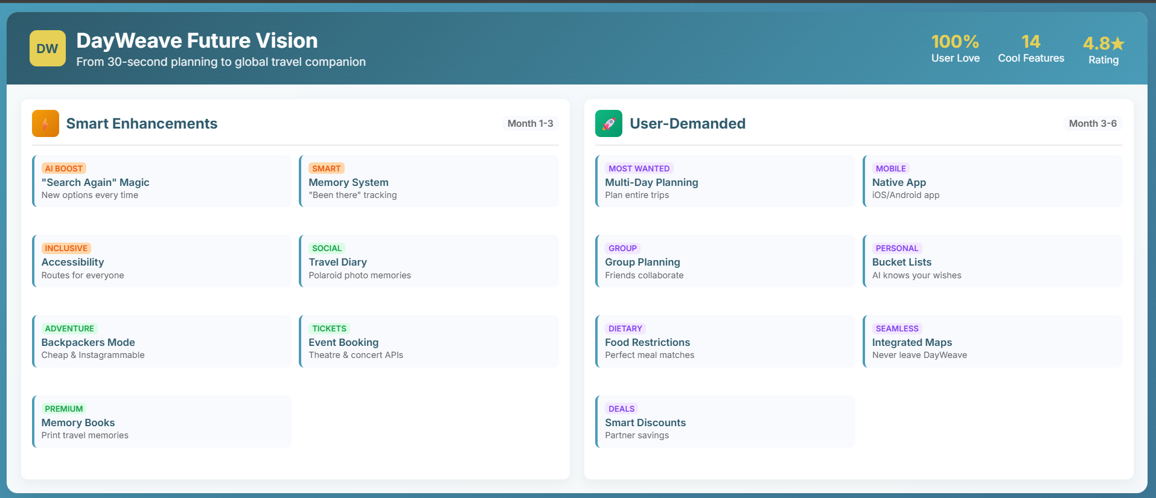
Task: Click the "AI knows your wishes" text
Action: click(917, 275)
